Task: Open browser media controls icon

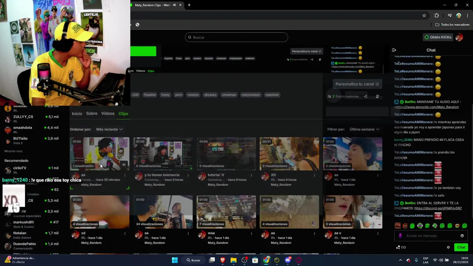Action: click(450, 16)
